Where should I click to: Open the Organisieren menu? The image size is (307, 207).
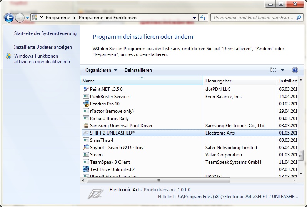(101, 70)
